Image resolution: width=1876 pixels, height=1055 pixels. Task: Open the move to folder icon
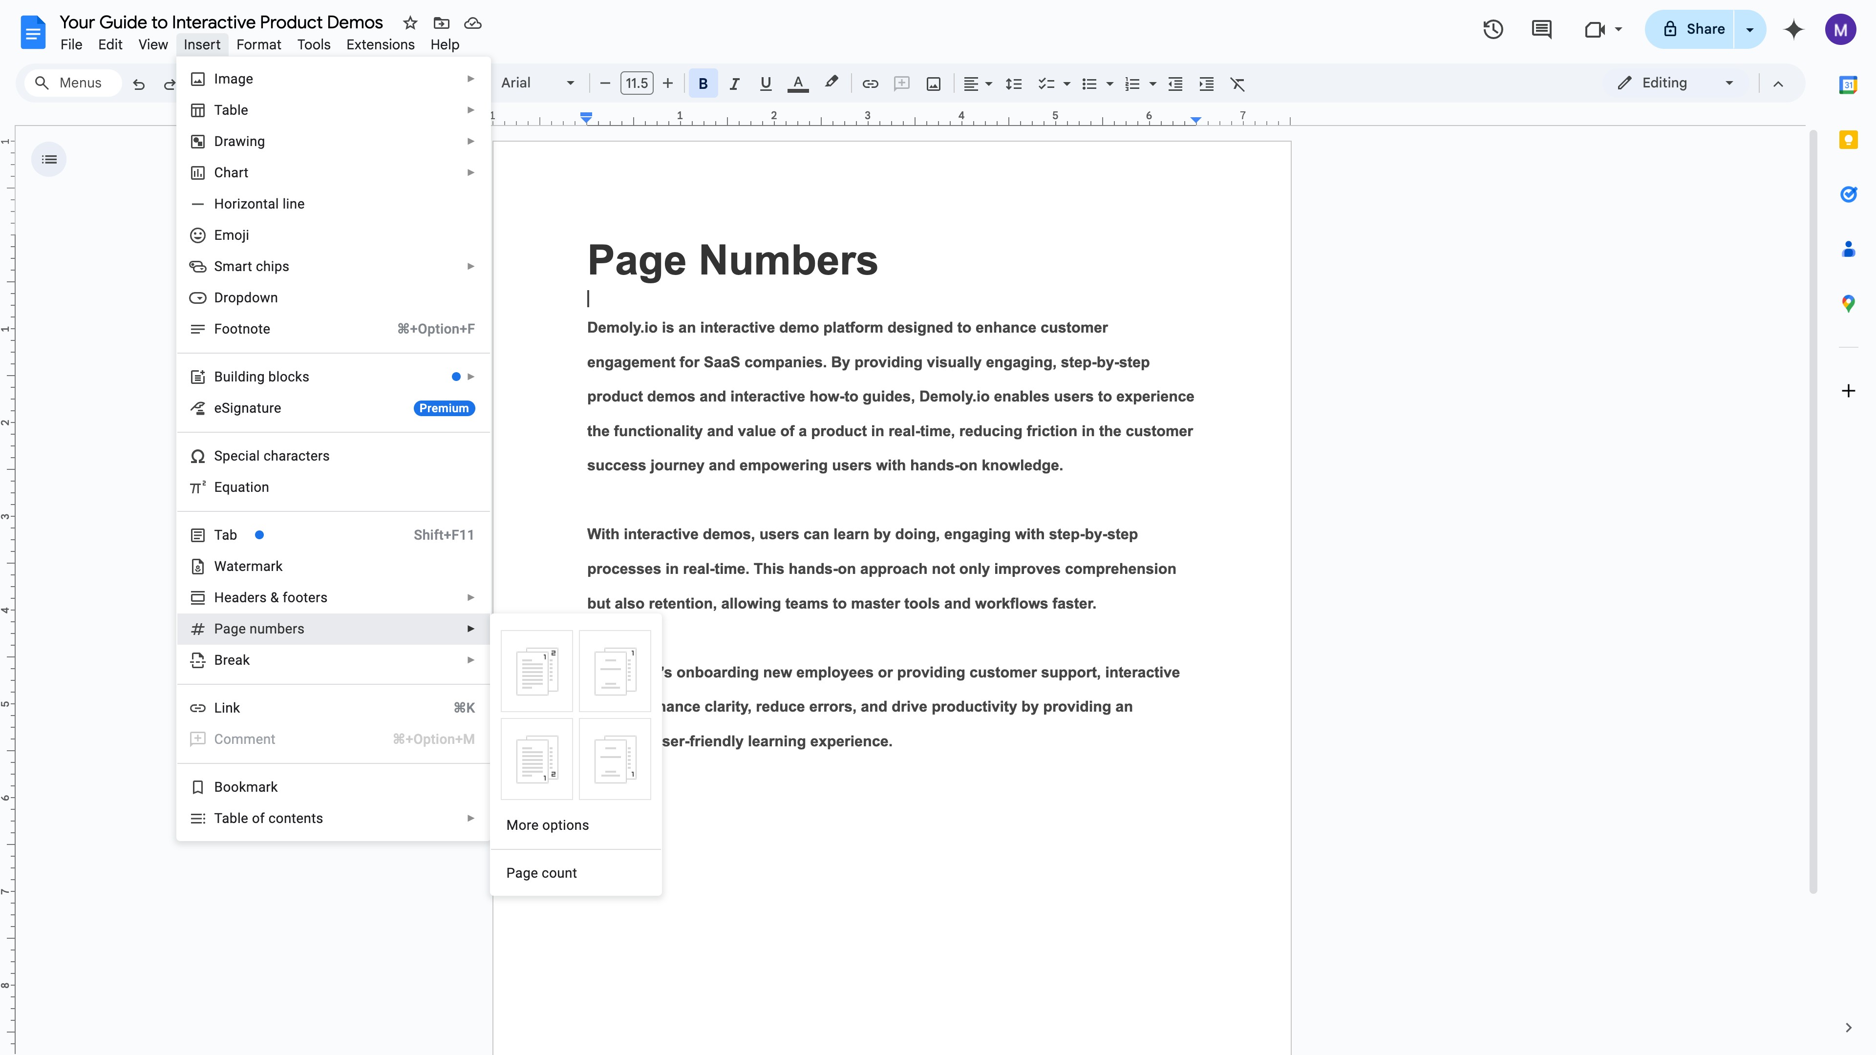point(441,22)
